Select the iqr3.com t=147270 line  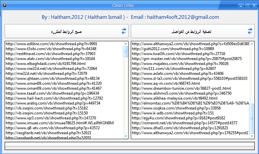51,118
